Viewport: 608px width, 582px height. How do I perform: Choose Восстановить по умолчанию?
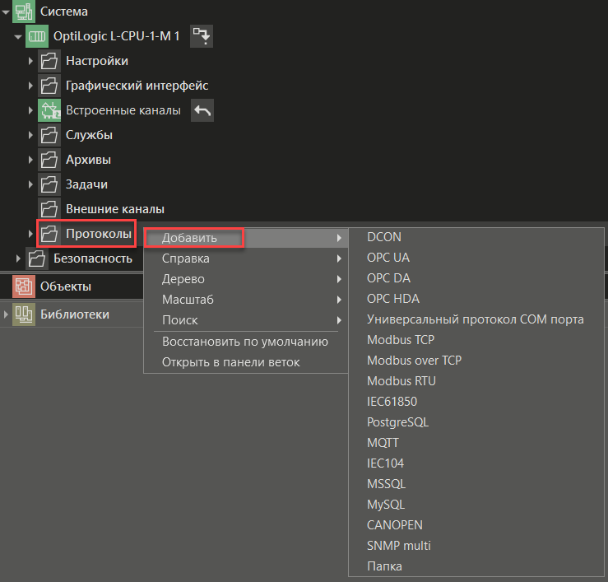245,342
